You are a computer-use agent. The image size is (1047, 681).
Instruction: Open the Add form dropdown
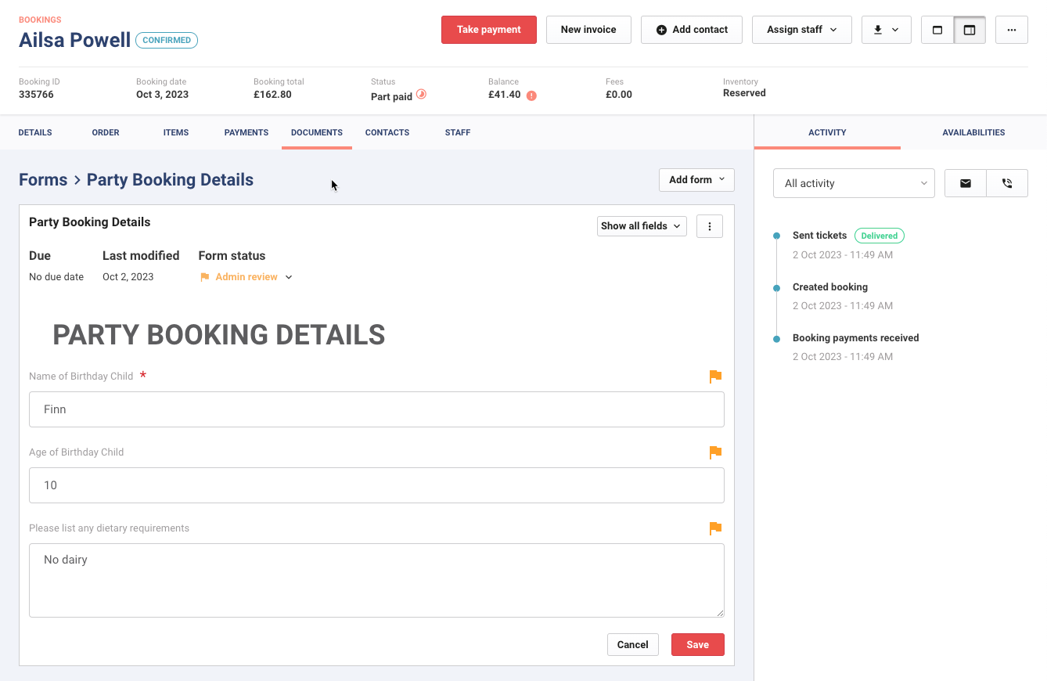coord(696,180)
